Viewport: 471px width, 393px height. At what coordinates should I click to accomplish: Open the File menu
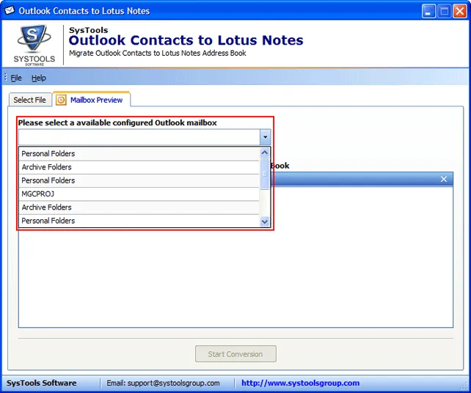[x=16, y=78]
